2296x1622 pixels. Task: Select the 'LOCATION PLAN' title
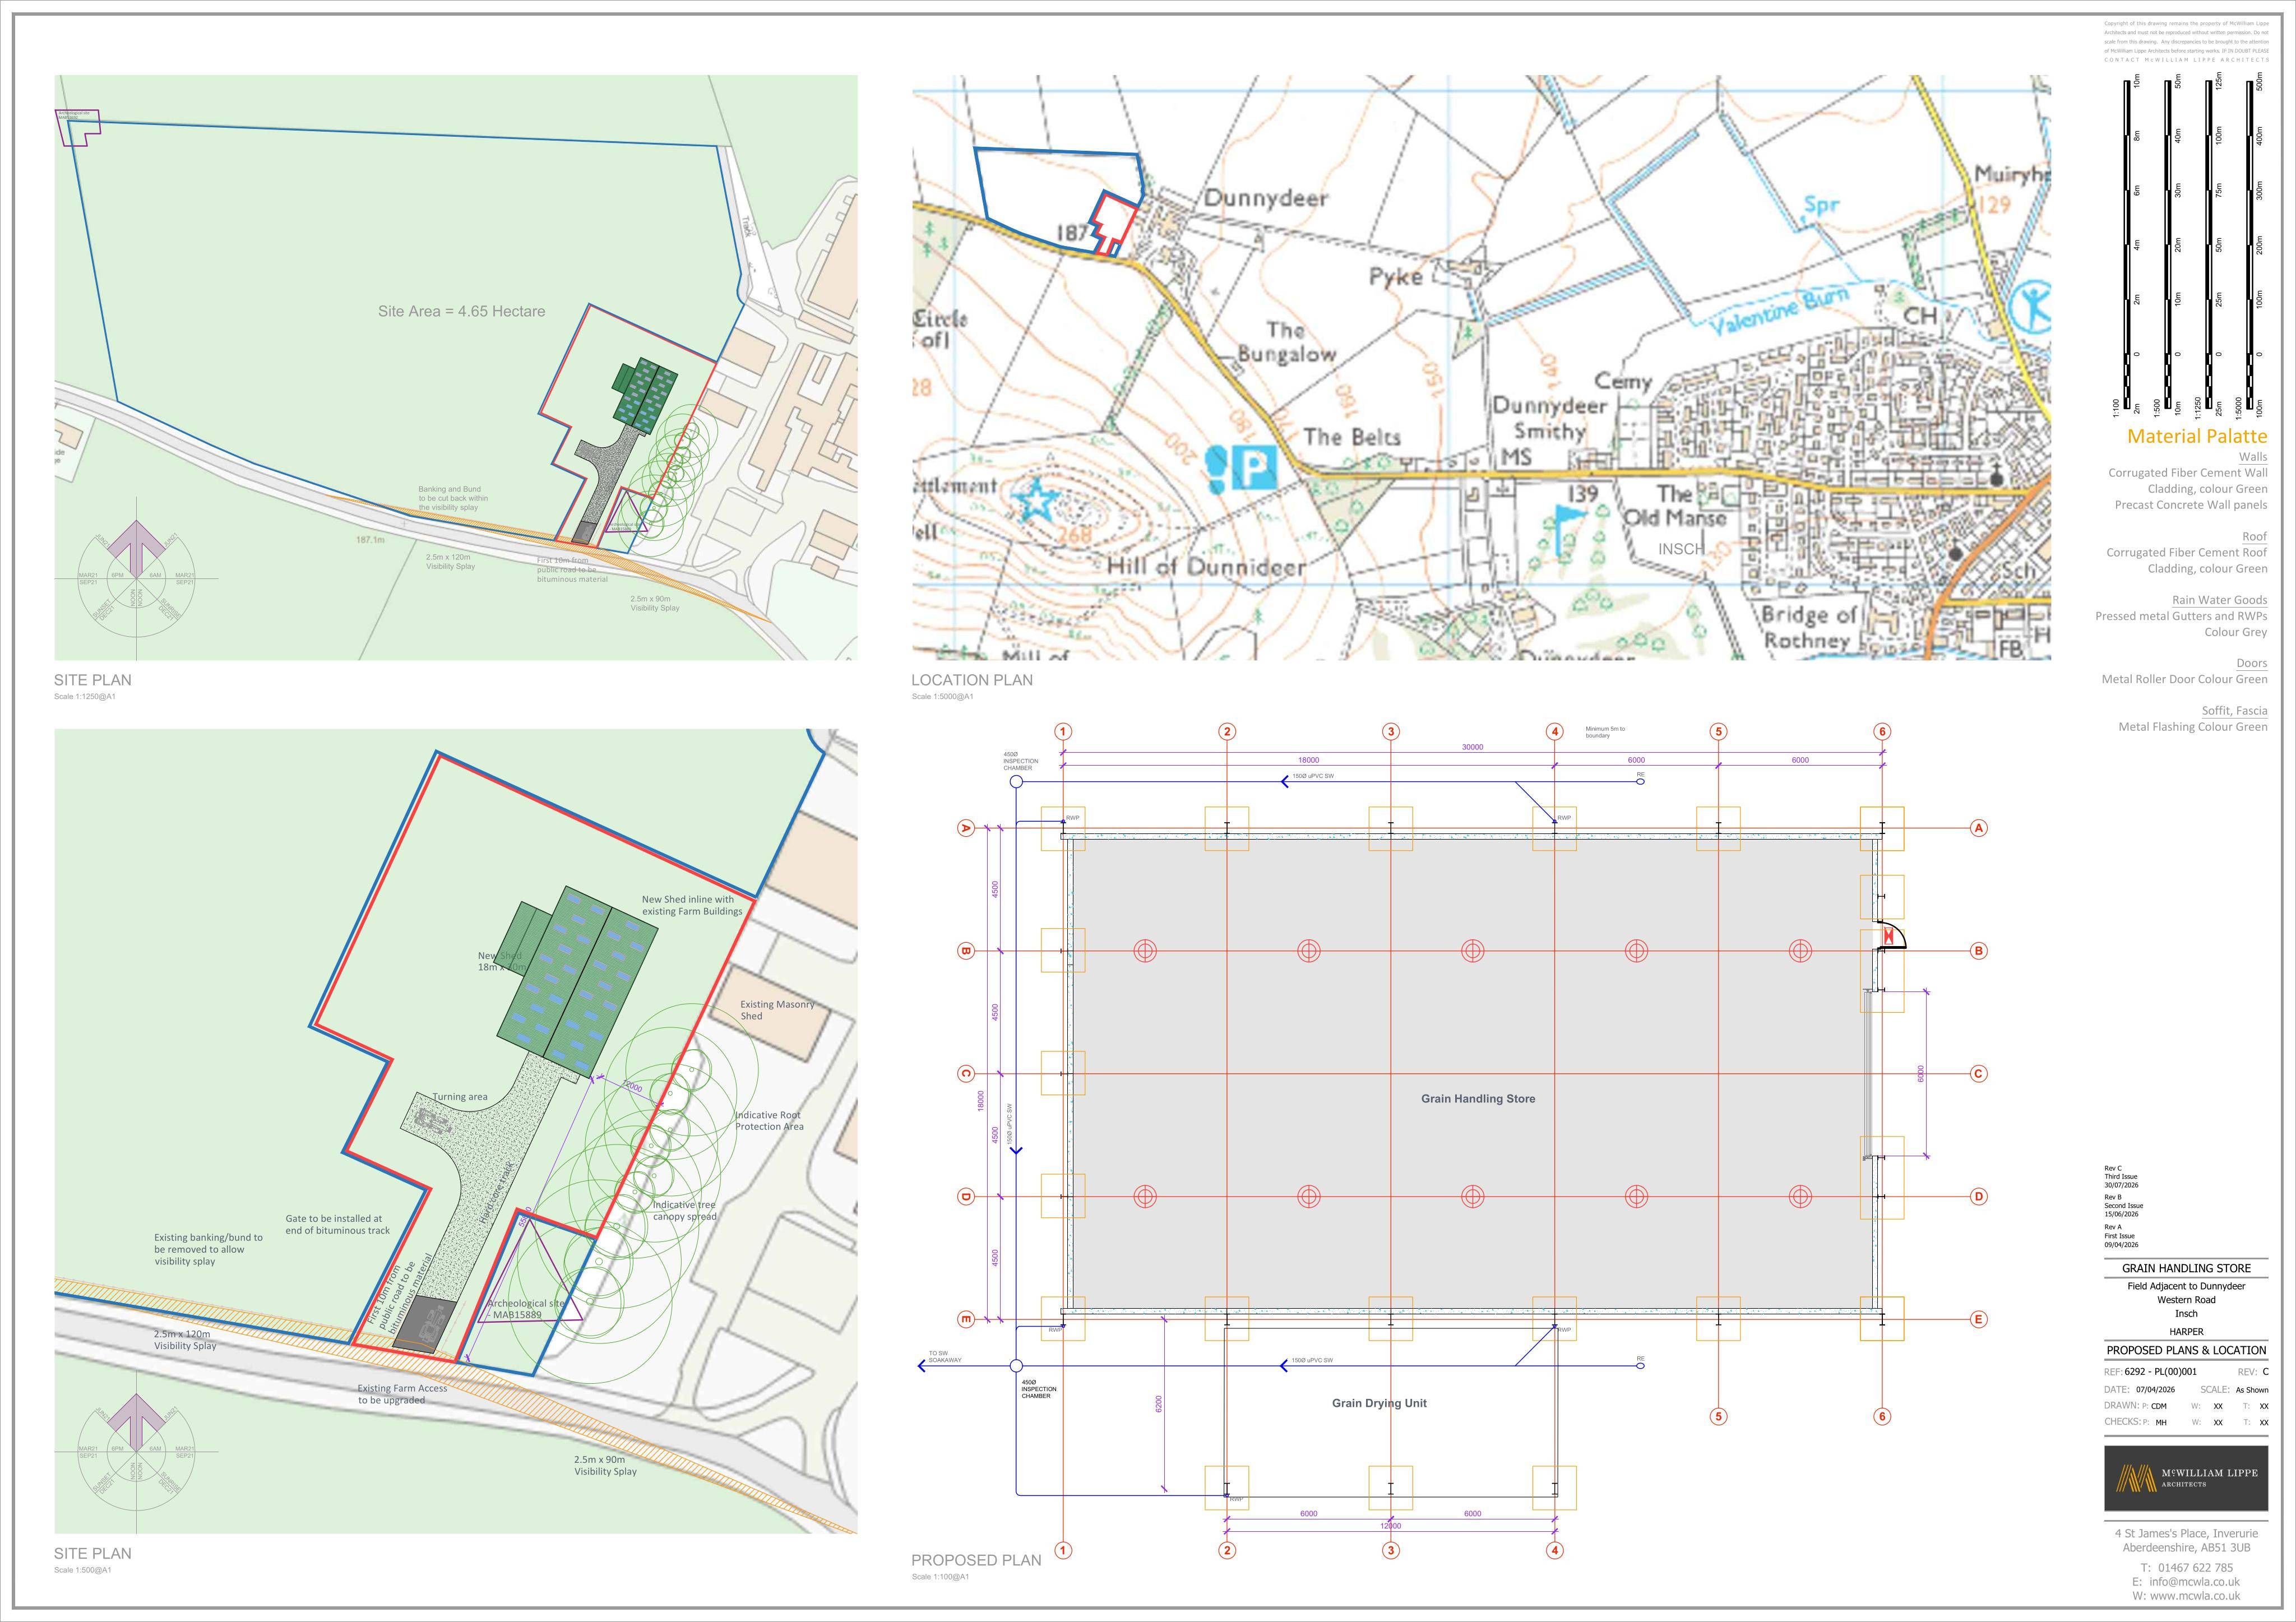(x=971, y=680)
